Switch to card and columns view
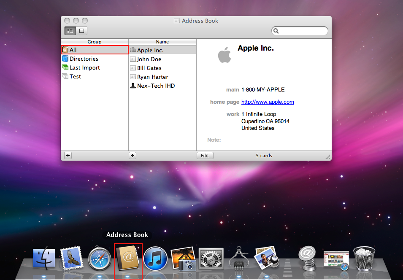This screenshot has height=280, width=403. pyautogui.click(x=70, y=31)
